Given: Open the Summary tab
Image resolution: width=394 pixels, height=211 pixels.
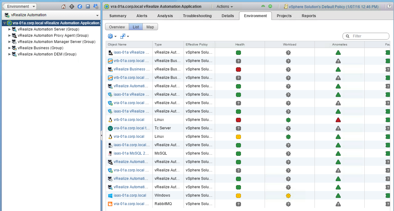Looking at the screenshot, I should (118, 16).
